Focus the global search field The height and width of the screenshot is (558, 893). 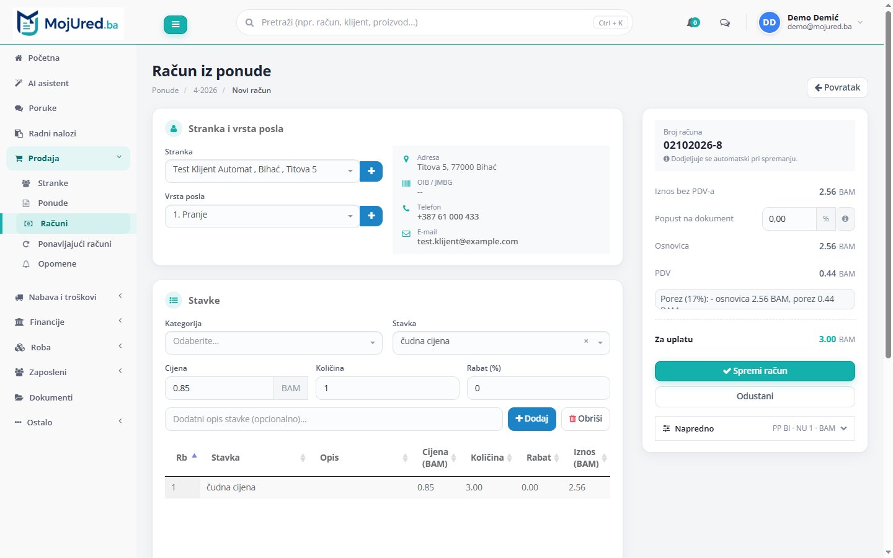click(x=434, y=22)
